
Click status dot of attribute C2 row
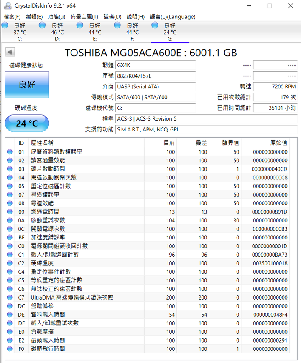[x=10, y=263]
